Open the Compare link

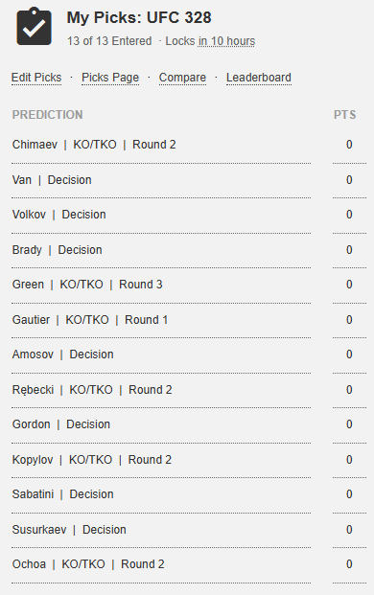pos(182,78)
